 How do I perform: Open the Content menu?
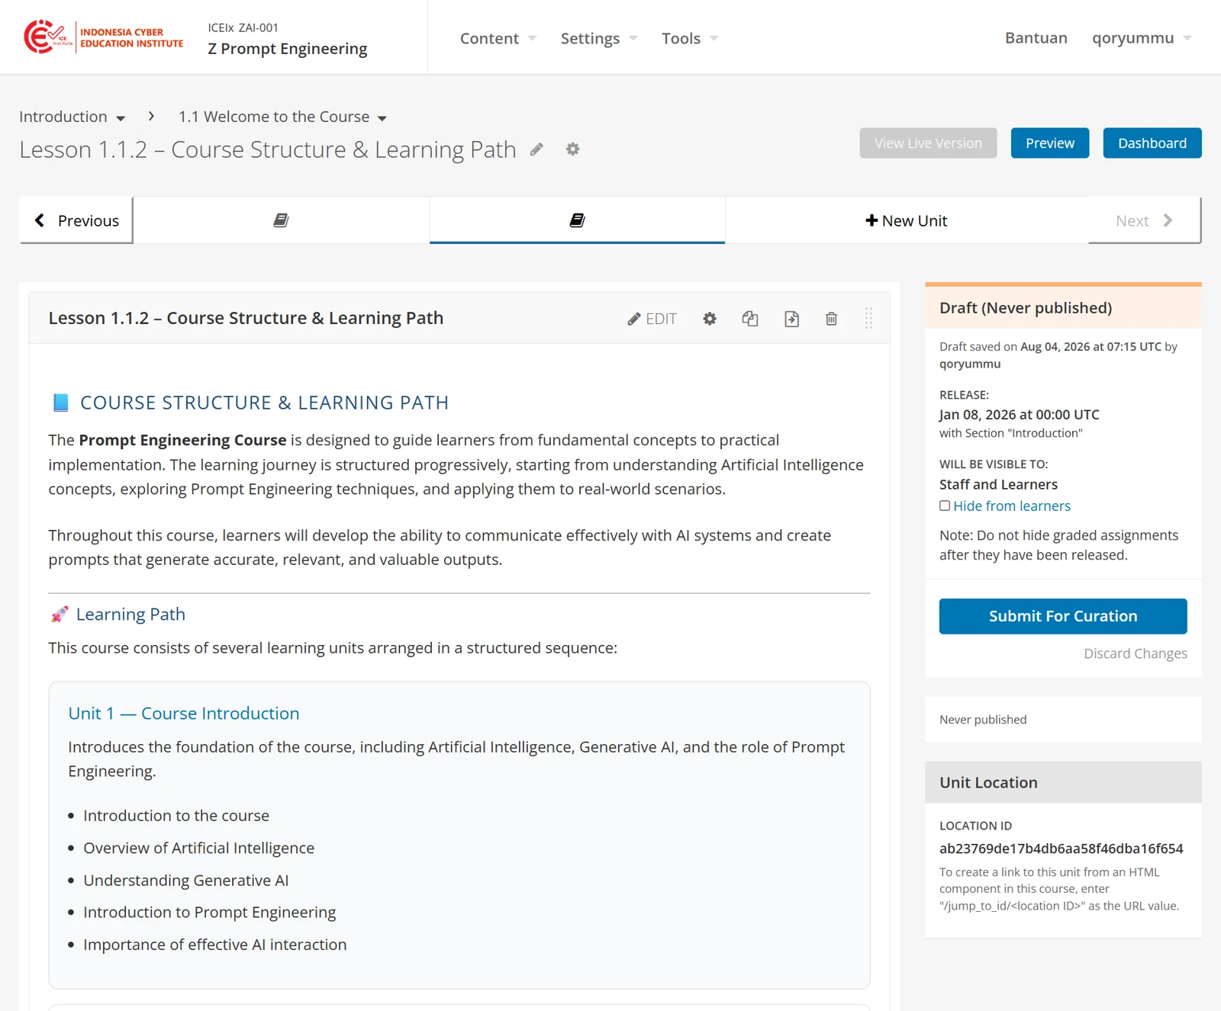click(498, 38)
